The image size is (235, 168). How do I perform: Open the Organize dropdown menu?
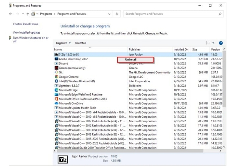[63, 43]
